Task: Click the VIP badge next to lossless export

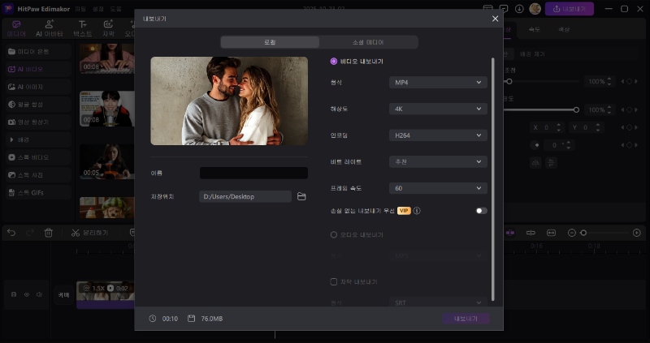Action: click(404, 211)
